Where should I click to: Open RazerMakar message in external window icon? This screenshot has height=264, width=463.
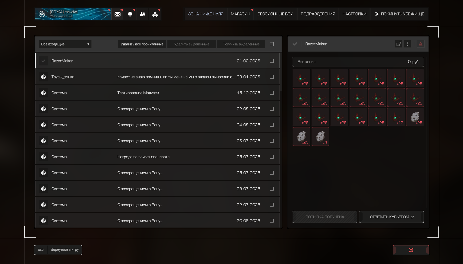pos(399,44)
